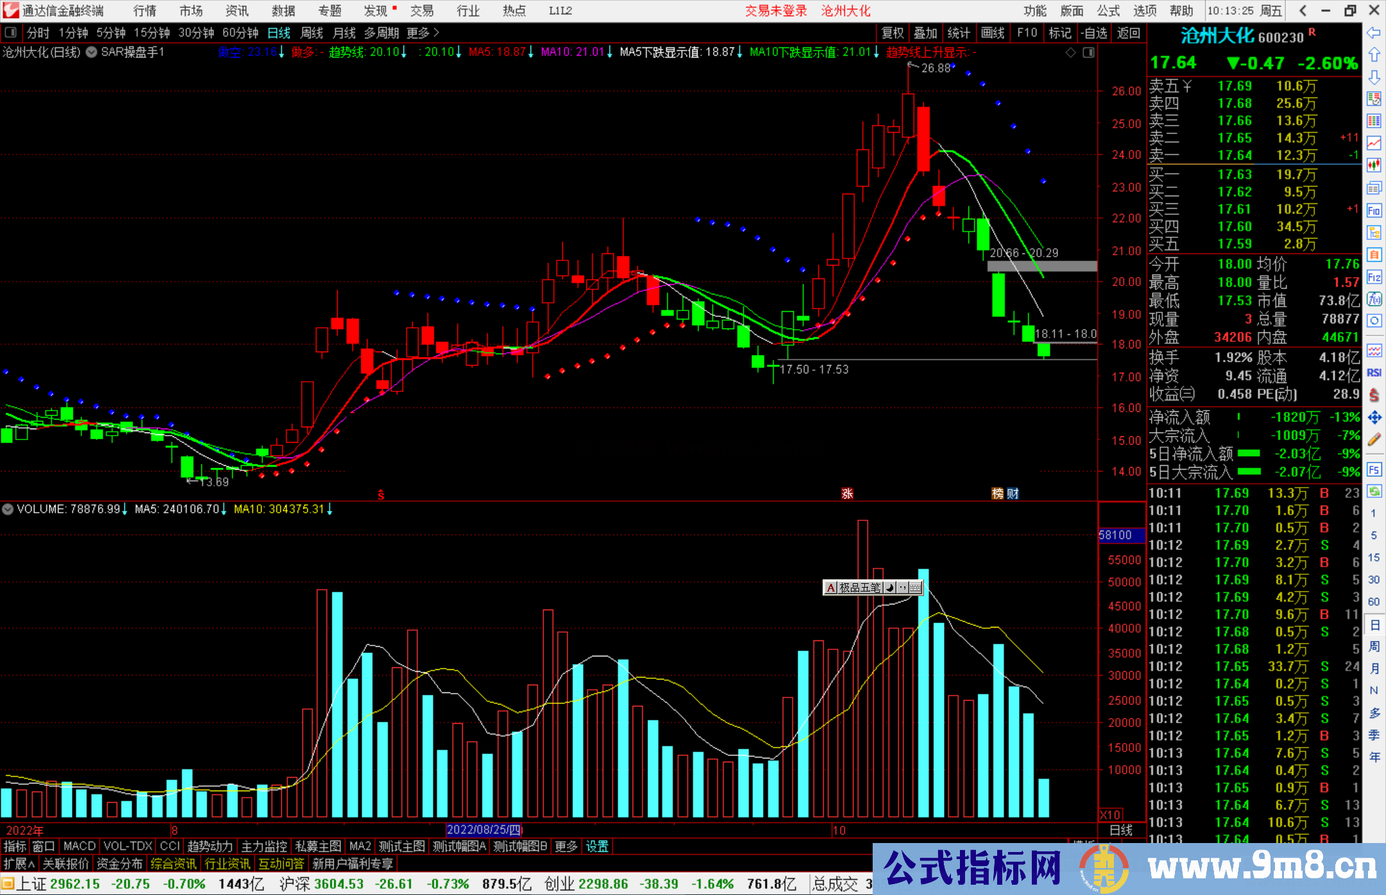Click the f(x) formula sidebar icon
The image size is (1386, 895).
1374,299
